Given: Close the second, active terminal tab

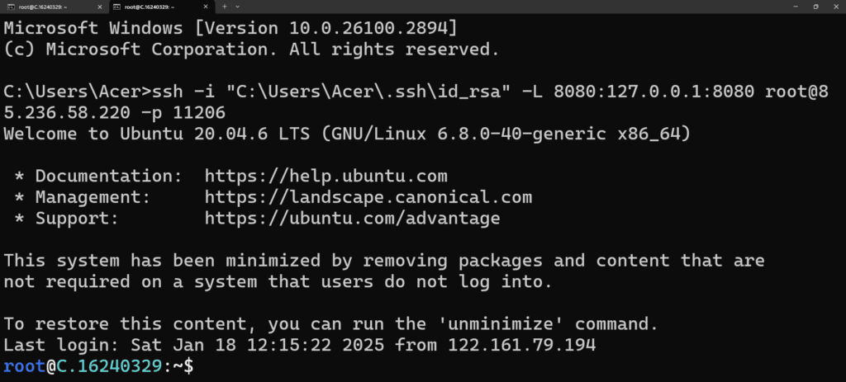Looking at the screenshot, I should [205, 7].
